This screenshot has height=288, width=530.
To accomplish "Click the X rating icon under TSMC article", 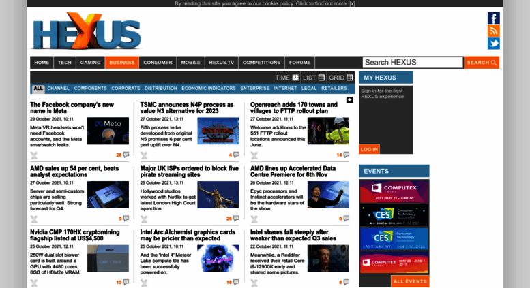I will tap(144, 155).
